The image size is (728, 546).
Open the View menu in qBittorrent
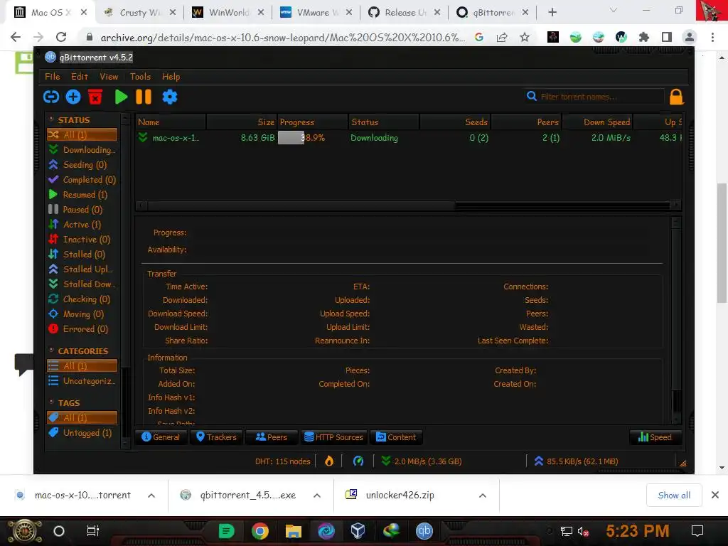(x=109, y=77)
